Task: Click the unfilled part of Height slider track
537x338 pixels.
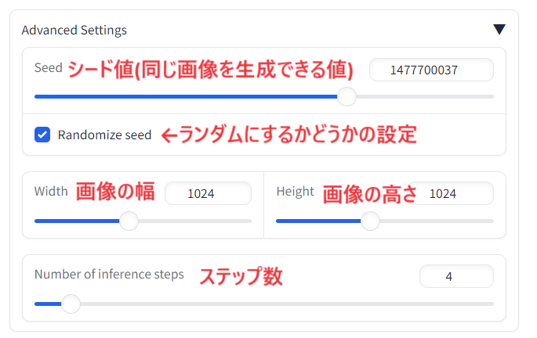Action: click(x=437, y=221)
